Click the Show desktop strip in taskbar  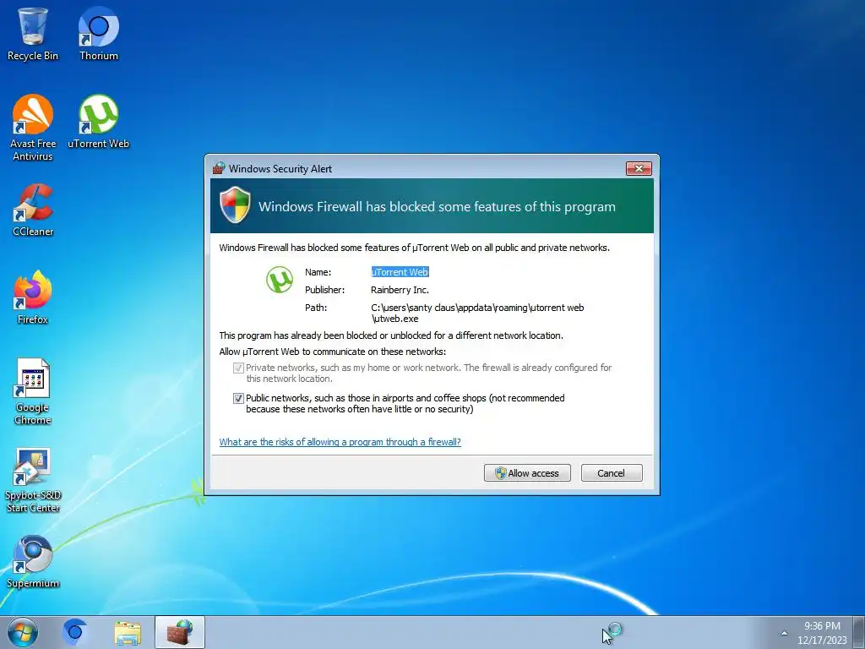pyautogui.click(x=859, y=632)
